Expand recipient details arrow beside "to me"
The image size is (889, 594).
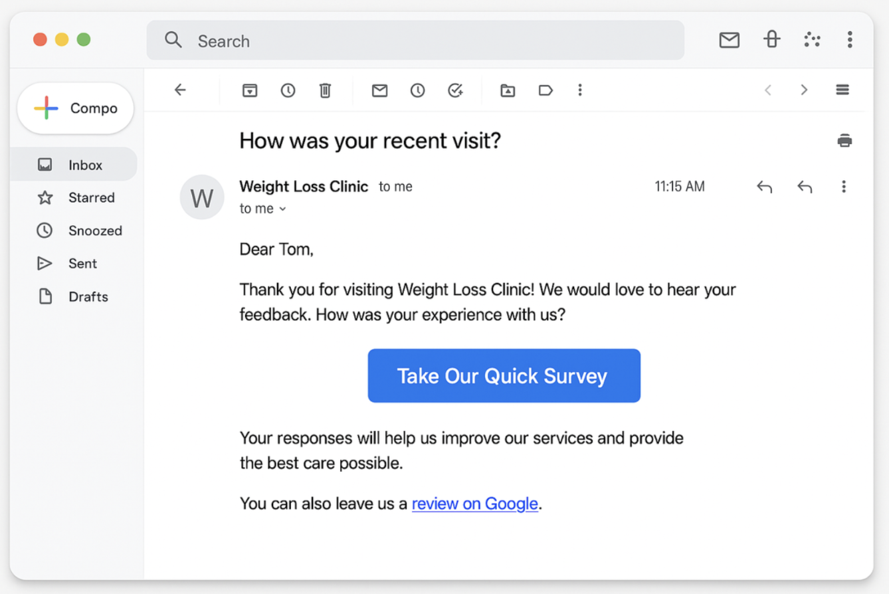282,209
